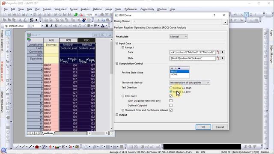
Task: Select column header C(Y) in Book1
Action: coord(86,40)
